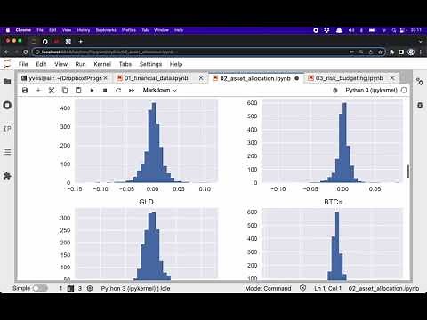Click the JupyterLab logo
Viewport: 427px width, 320px height.
click(7, 64)
